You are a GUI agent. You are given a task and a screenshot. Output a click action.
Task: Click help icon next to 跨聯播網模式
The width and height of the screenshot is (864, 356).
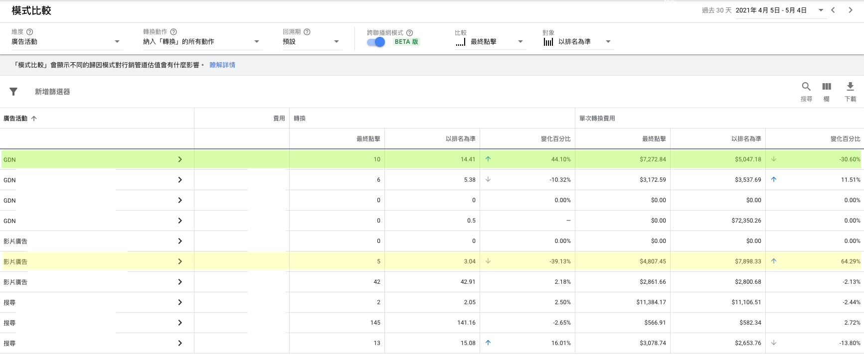[x=409, y=33]
